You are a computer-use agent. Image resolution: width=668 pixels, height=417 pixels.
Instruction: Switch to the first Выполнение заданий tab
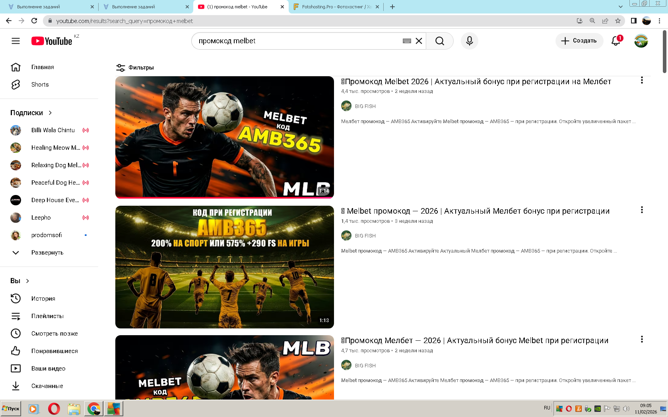coord(50,7)
